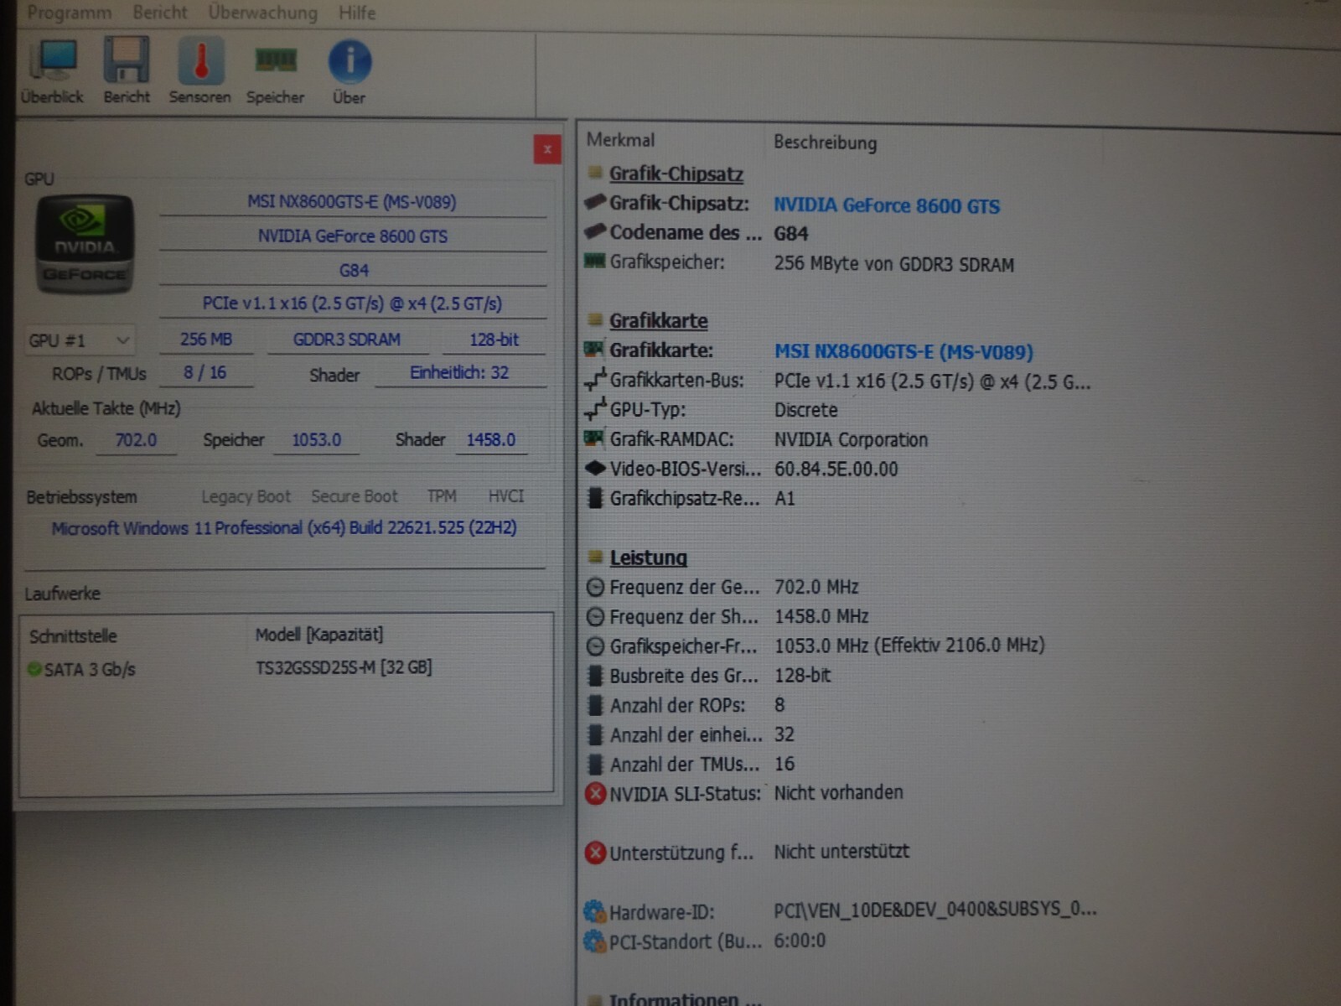Click the Anzahl der TMUs... chip icon
The width and height of the screenshot is (1341, 1006).
coord(595,765)
